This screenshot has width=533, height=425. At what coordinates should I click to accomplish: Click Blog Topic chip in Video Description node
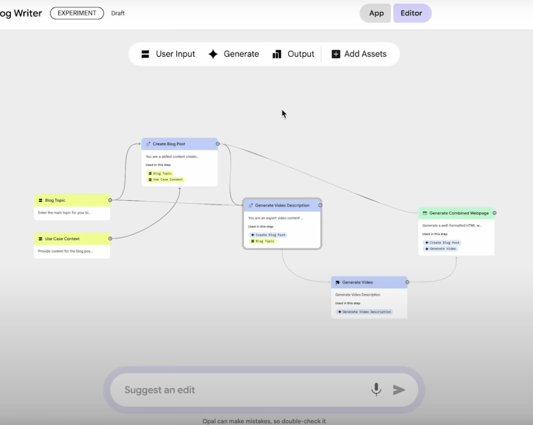tap(262, 241)
